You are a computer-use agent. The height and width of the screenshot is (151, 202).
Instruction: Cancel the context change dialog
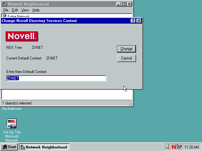pos(126,58)
